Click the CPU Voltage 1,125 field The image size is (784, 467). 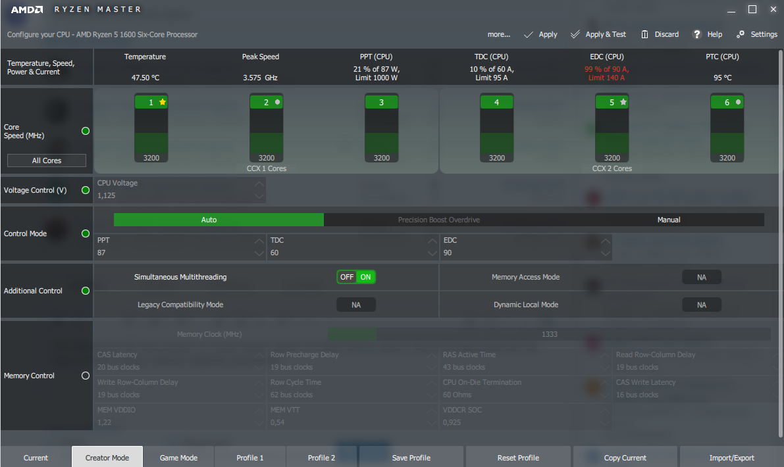[180, 190]
